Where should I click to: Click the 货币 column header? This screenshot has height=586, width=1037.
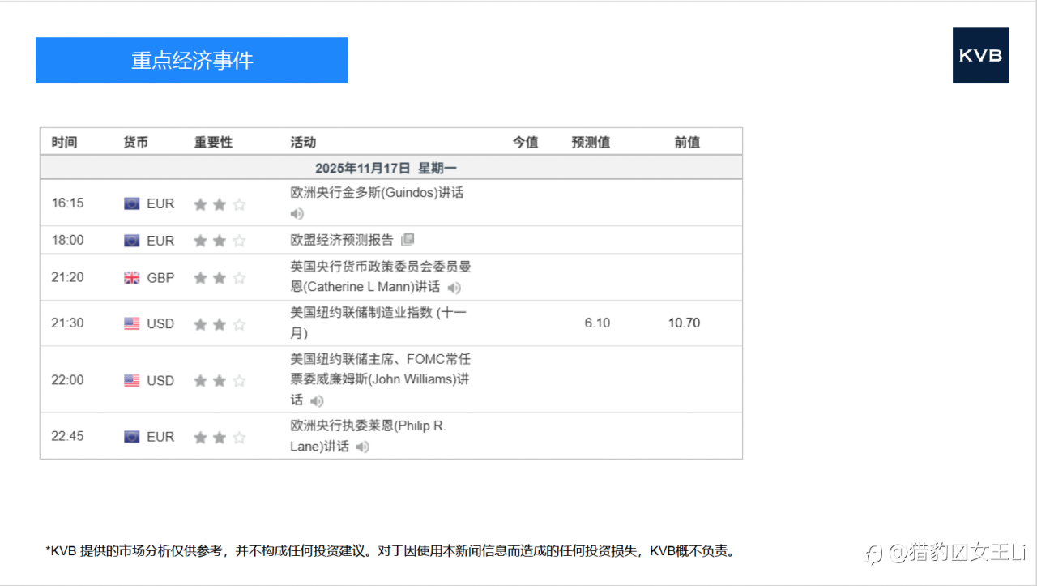(x=136, y=142)
